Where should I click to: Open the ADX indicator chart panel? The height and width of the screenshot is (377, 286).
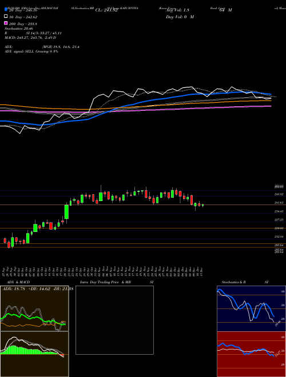click(34, 308)
